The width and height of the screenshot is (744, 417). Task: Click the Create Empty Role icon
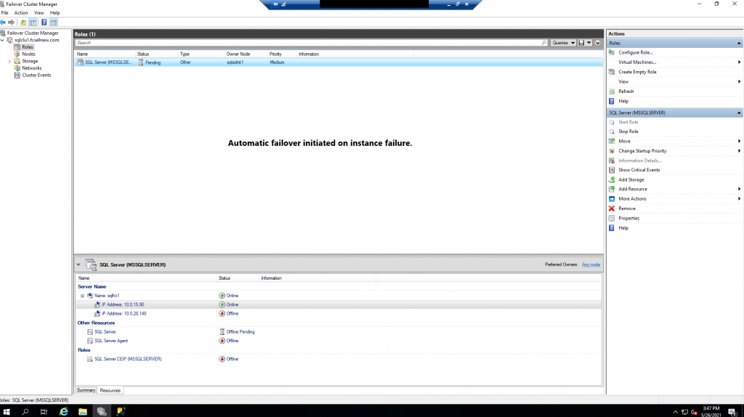pos(612,72)
